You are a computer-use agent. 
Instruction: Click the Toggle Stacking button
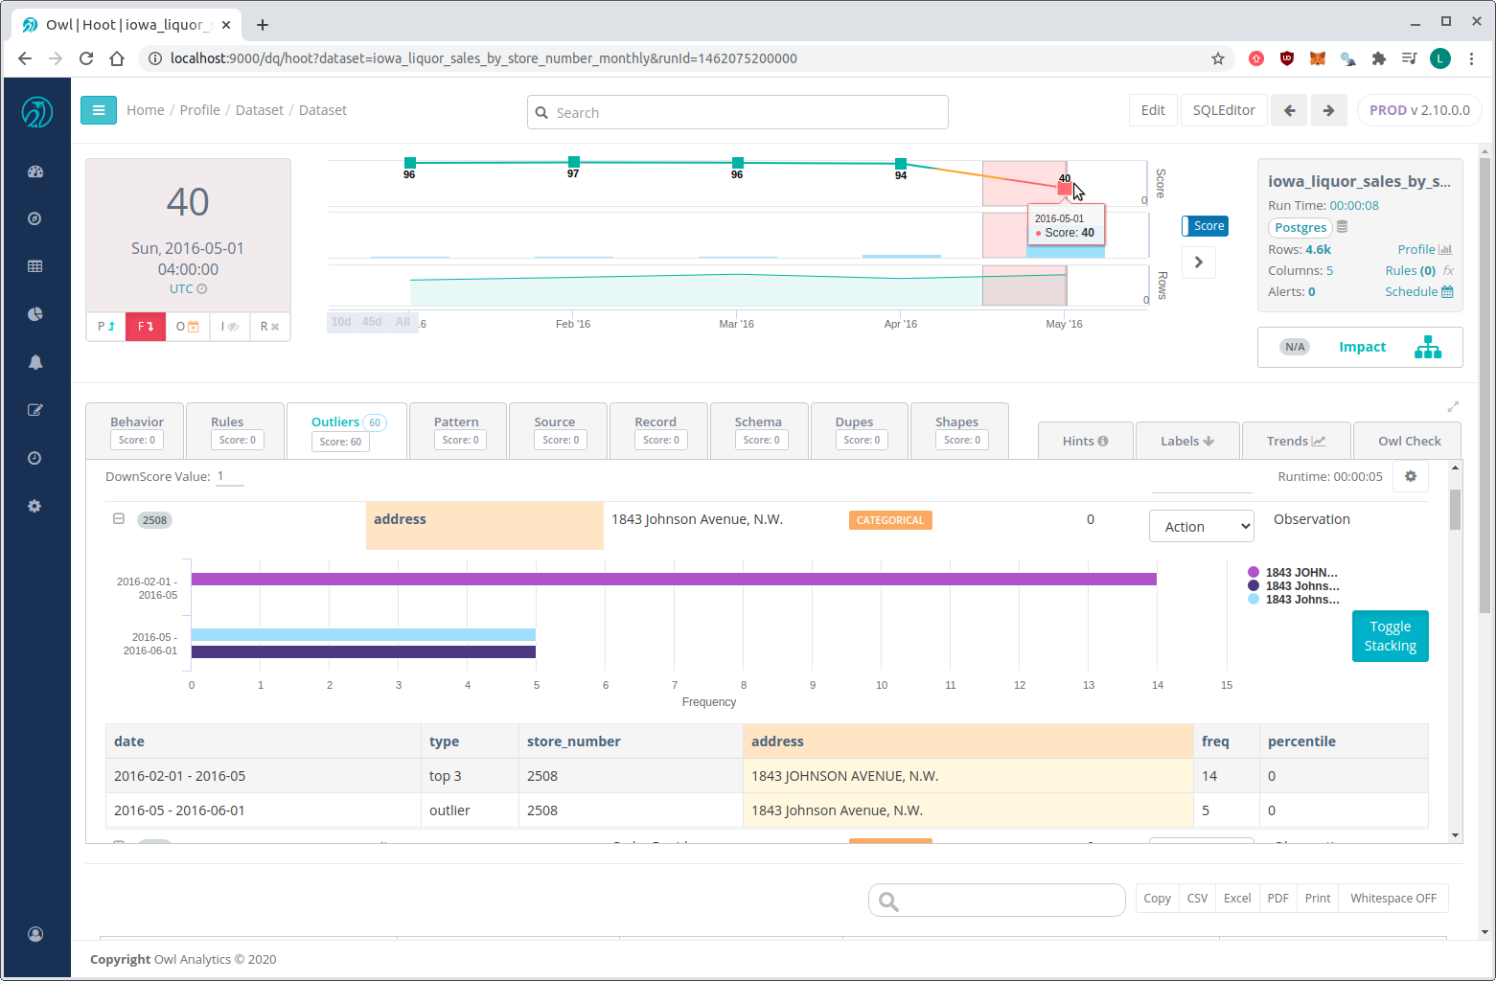(x=1390, y=636)
